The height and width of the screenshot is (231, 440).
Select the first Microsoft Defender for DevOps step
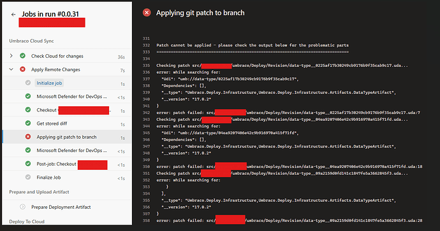67,96
